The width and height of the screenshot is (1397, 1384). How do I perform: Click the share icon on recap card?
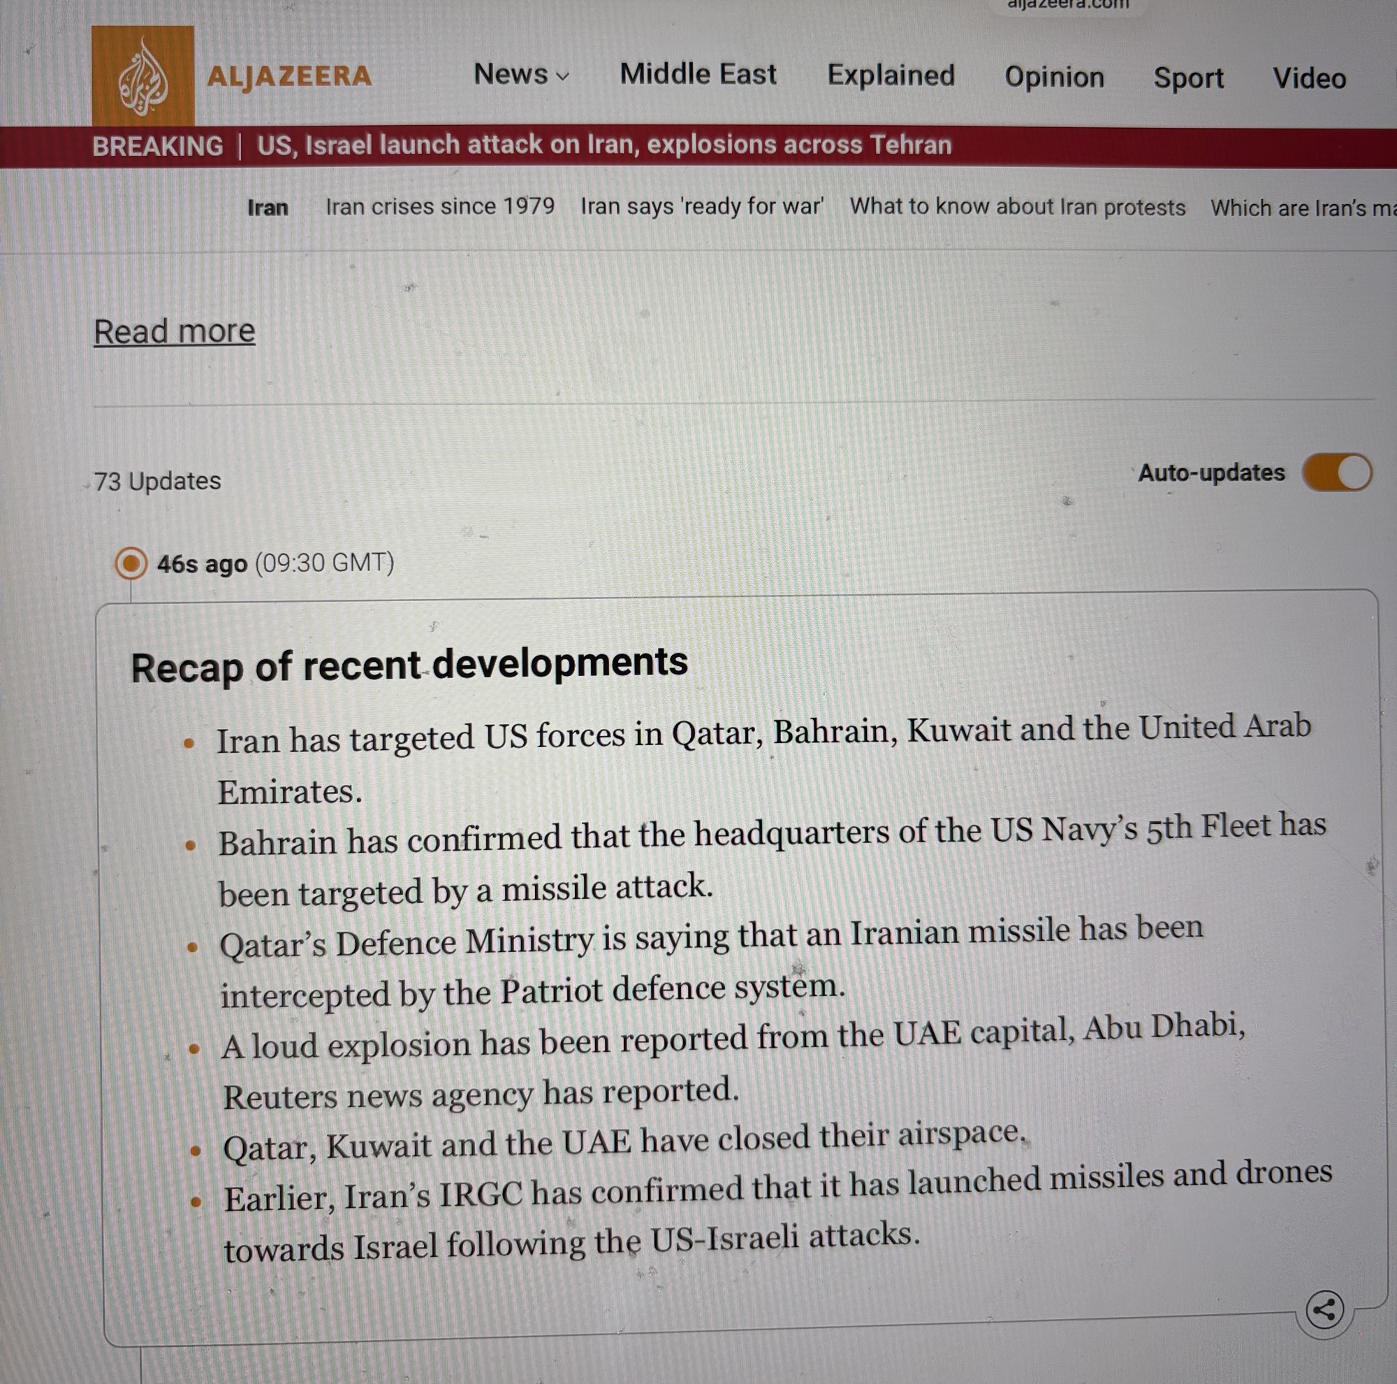(x=1324, y=1309)
